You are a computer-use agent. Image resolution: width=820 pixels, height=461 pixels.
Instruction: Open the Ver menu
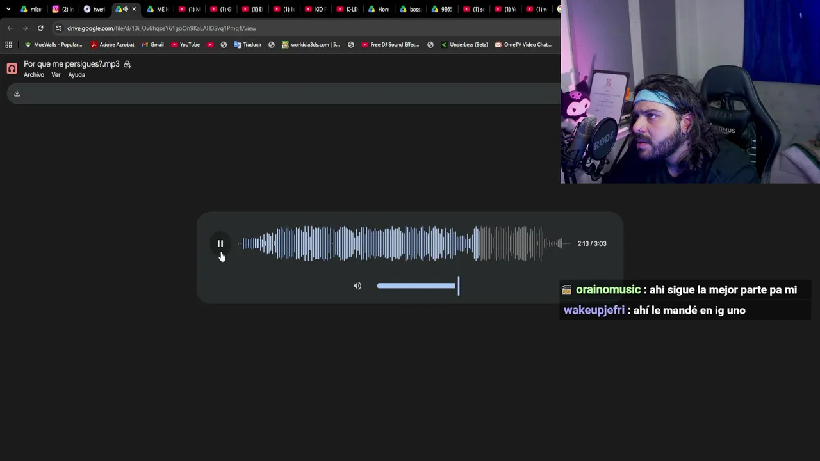(x=56, y=75)
